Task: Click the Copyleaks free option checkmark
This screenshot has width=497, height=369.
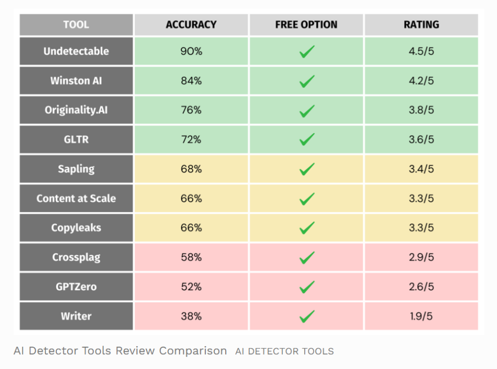Action: pos(306,228)
